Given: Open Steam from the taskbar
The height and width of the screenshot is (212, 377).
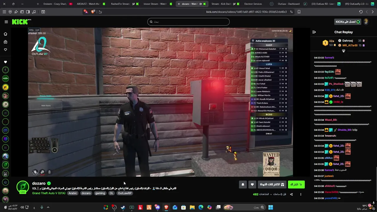Looking at the screenshot, I should (123, 207).
